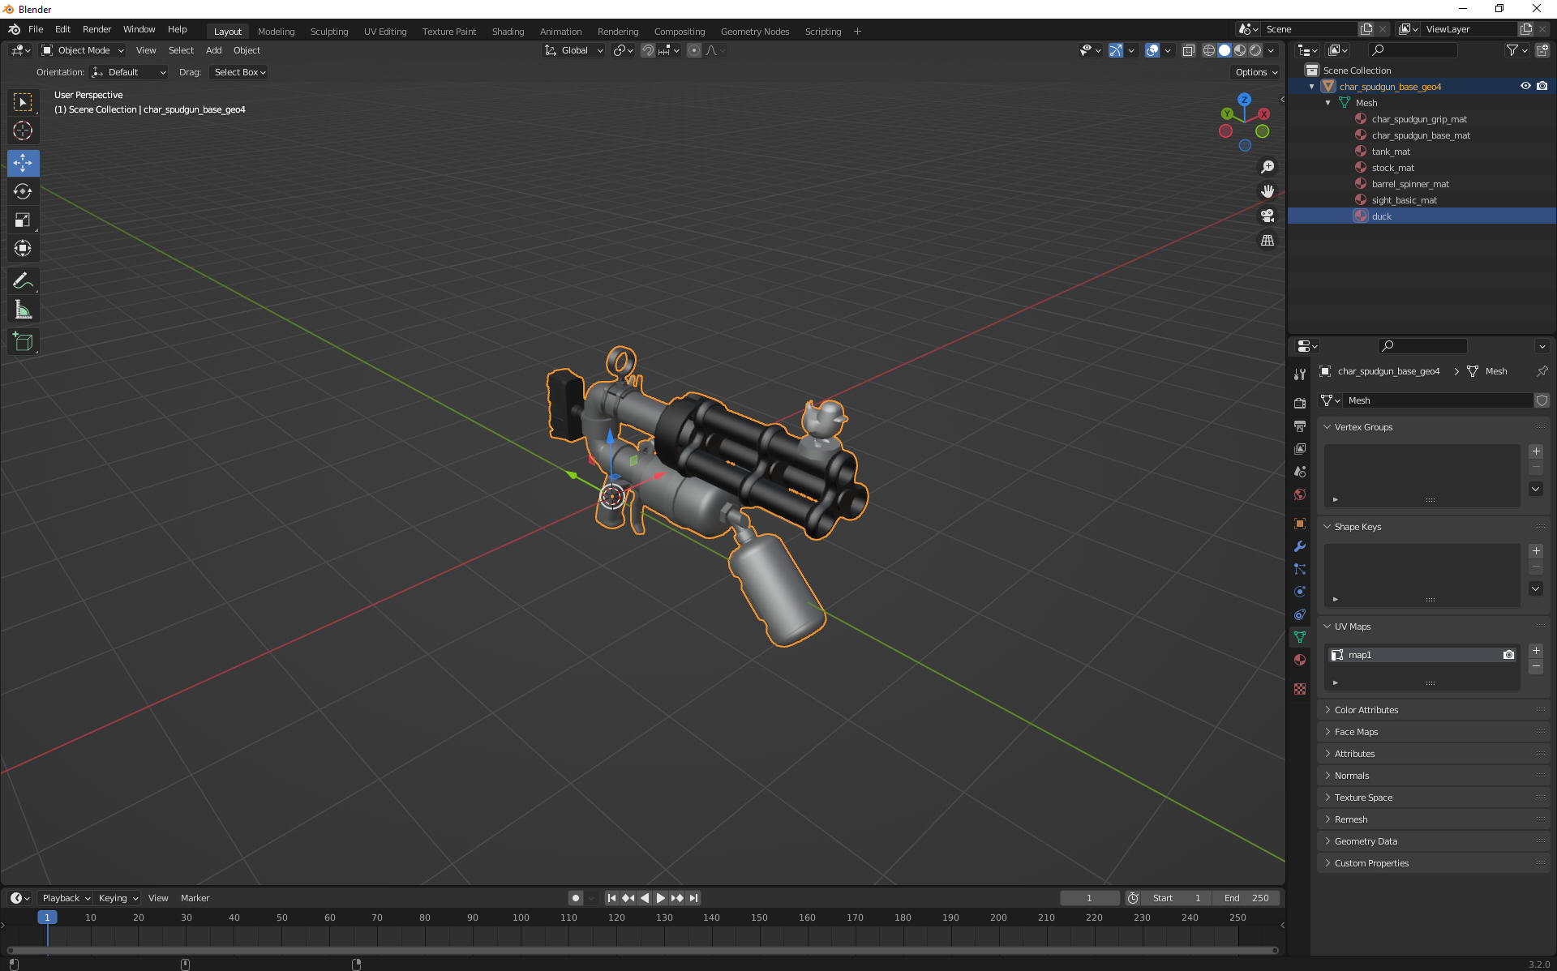Open the Texture properties checker tab

coord(1300,689)
